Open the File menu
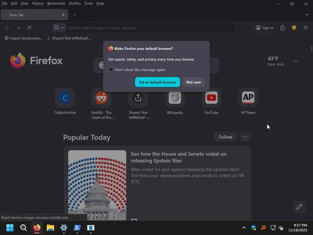 (5, 3)
